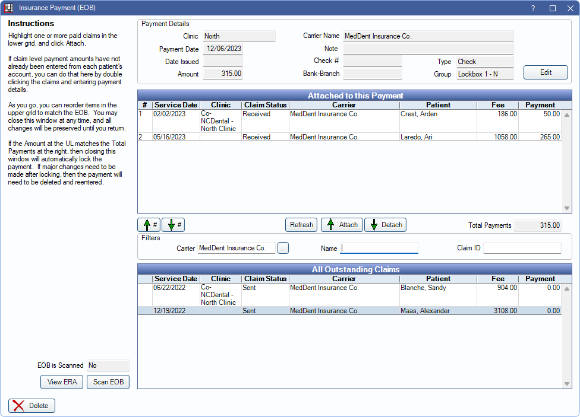Click the move-up green arrow # button
The width and height of the screenshot is (580, 417).
(x=149, y=225)
